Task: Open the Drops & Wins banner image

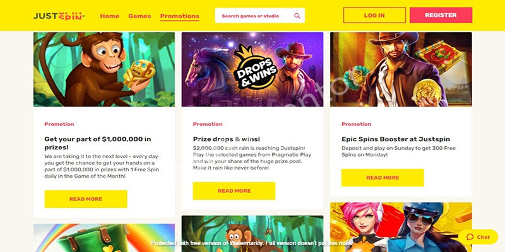Action: pyautogui.click(x=252, y=69)
